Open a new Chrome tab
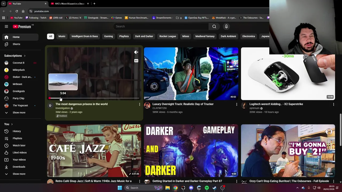Viewport: 342px width, 192px height. coord(94,4)
